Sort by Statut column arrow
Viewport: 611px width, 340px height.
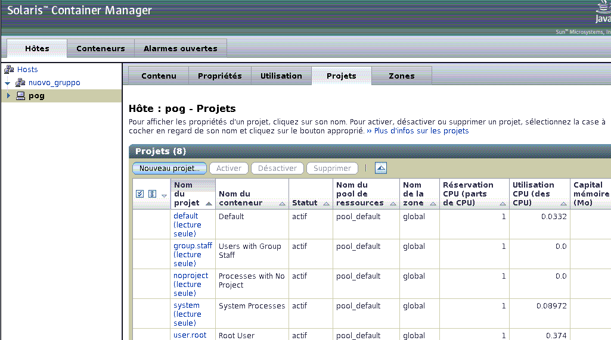pos(326,204)
